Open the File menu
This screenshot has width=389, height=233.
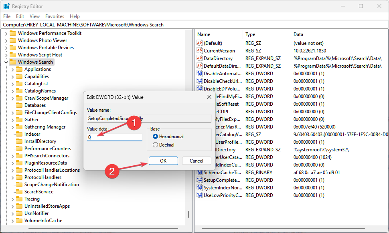pos(7,16)
